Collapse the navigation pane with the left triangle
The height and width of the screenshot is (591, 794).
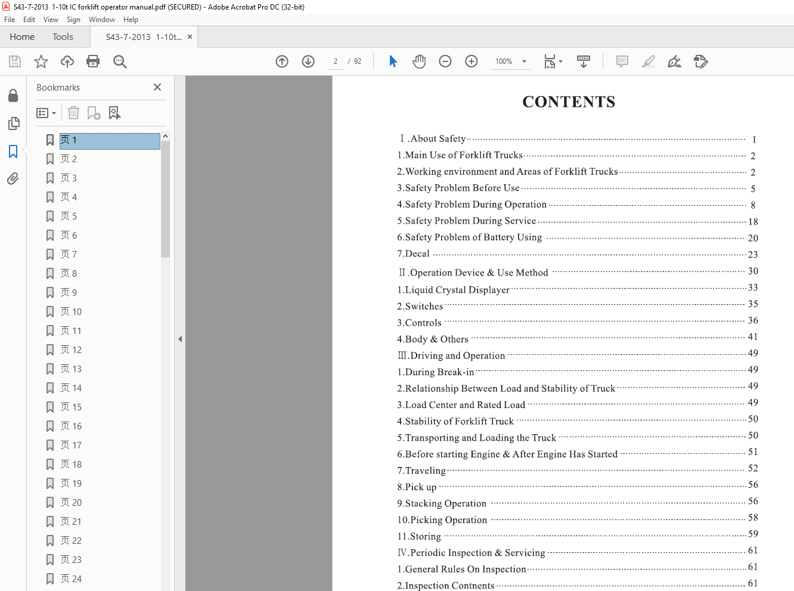click(180, 339)
